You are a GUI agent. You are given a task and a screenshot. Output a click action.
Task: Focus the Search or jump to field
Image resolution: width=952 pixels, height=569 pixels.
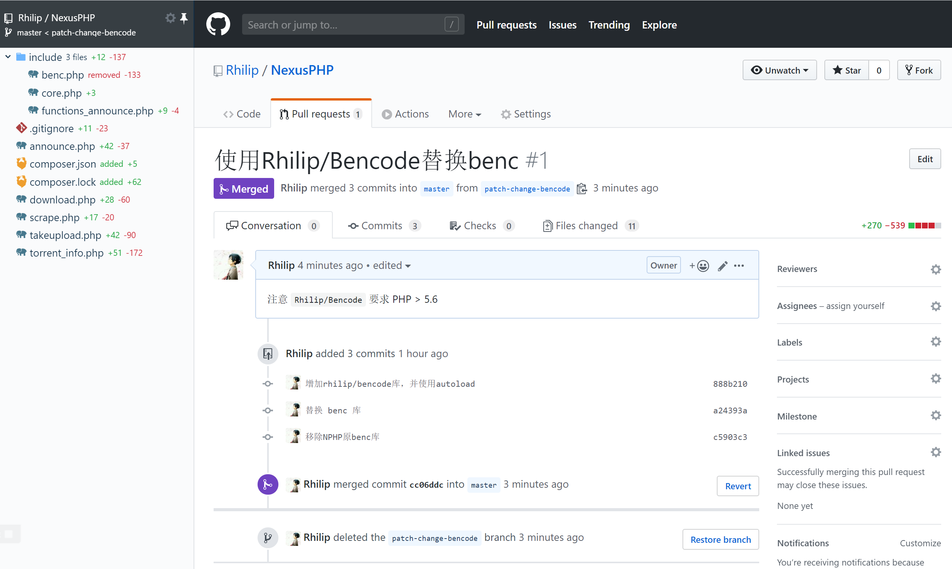[353, 25]
